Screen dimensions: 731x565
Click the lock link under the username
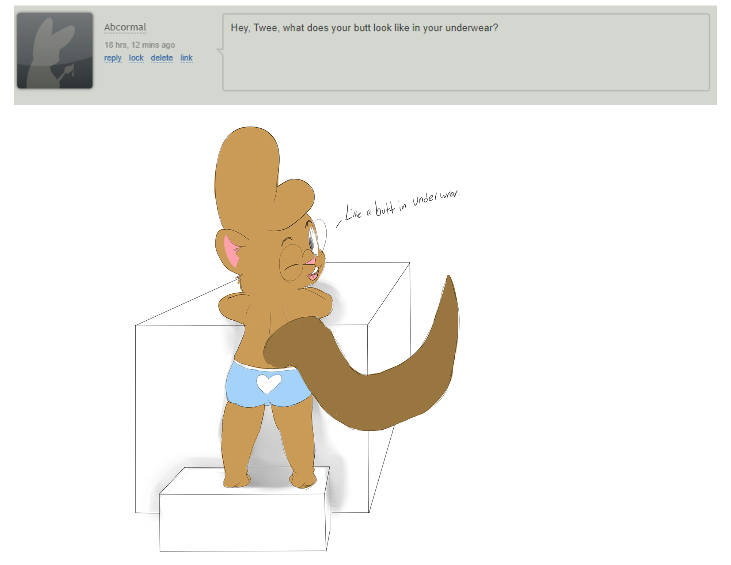pyautogui.click(x=136, y=58)
